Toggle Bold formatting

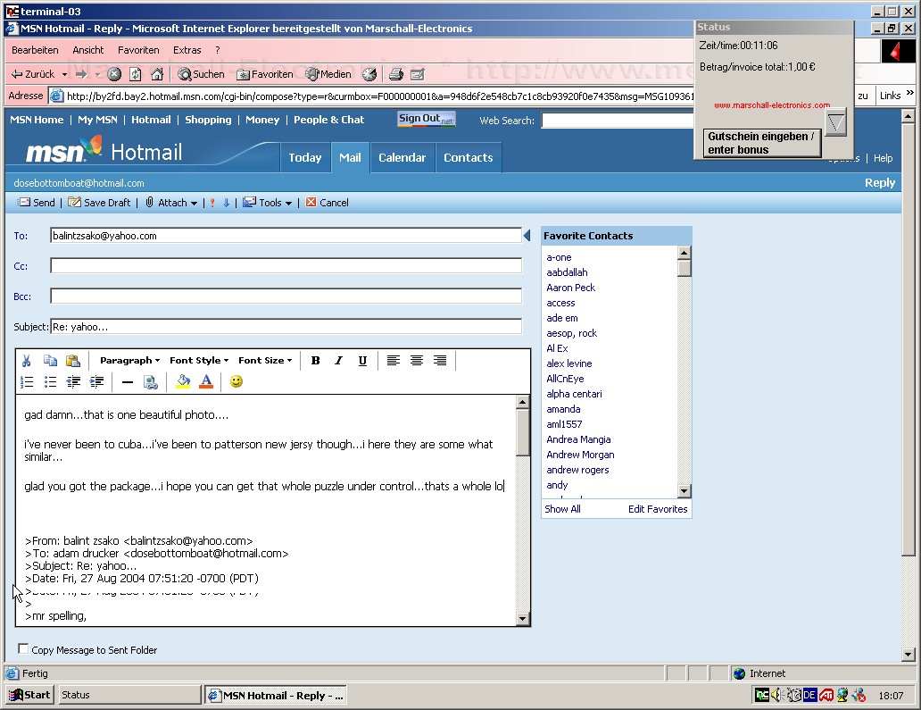click(x=315, y=360)
